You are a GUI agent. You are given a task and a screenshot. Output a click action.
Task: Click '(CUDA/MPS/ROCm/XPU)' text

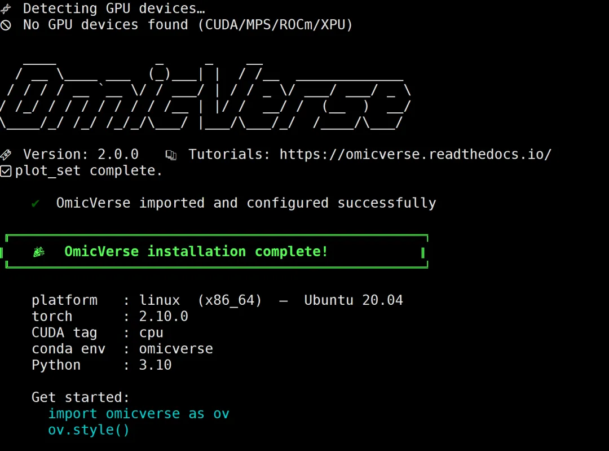[x=275, y=25]
